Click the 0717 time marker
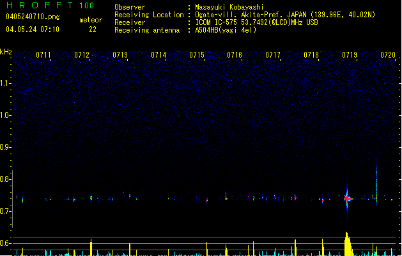The width and height of the screenshot is (402, 256). tap(273, 55)
